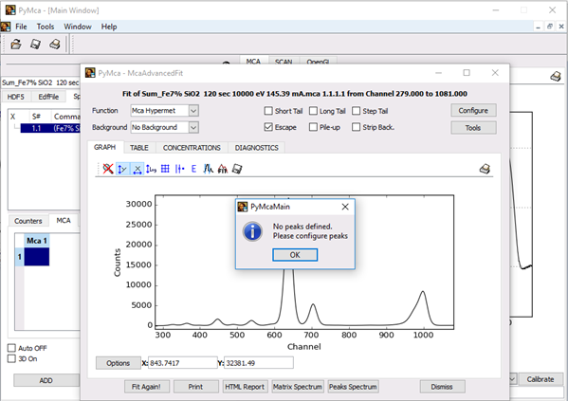Viewport: 568px width, 401px height.
Task: Click information icon in PyMcaMain dialog
Action: point(252,231)
